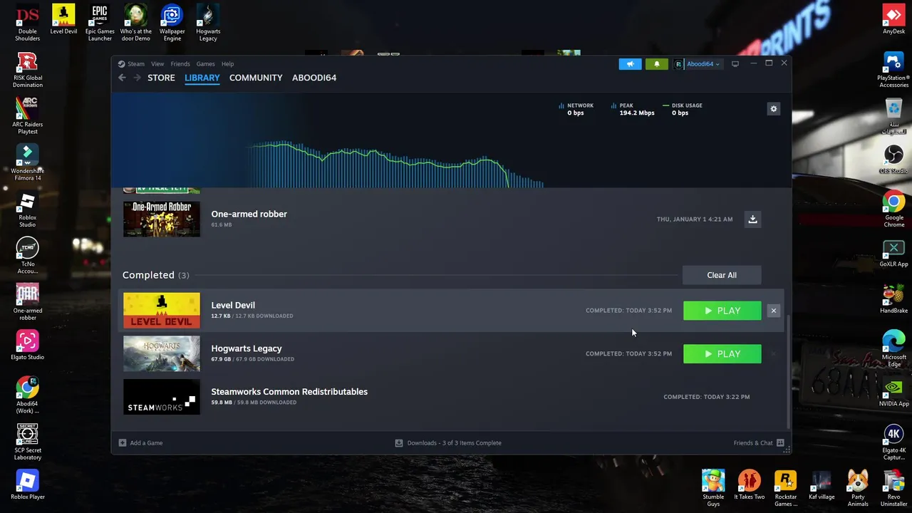Open GoXLR App desktop icon

point(893,253)
